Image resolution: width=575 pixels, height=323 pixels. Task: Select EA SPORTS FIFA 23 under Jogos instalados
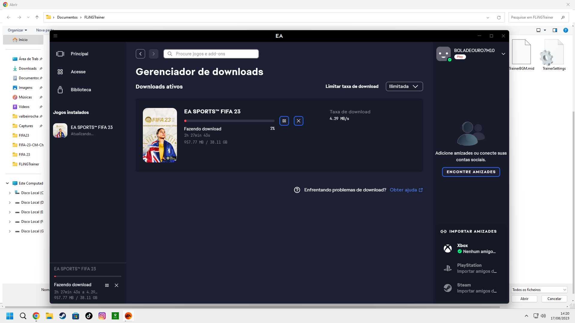(88, 130)
